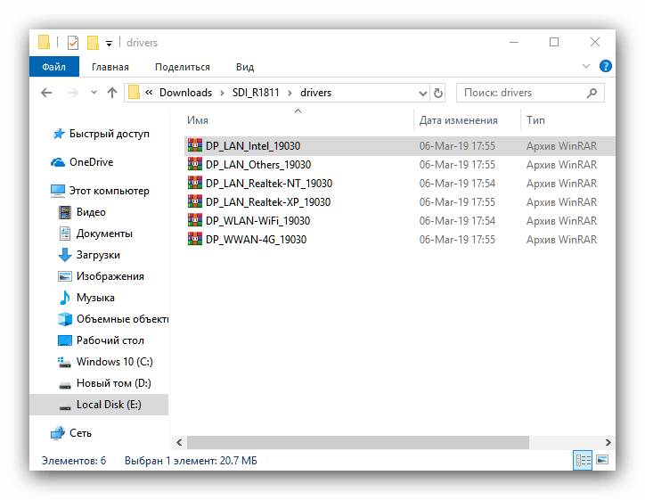Click the horizontal scrollbar thumb

(358, 443)
